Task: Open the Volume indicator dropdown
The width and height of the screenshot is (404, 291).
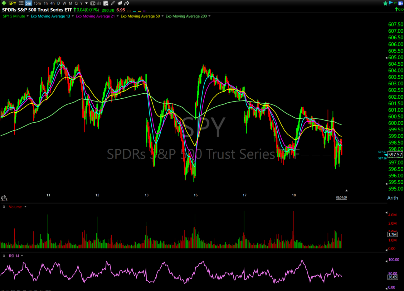Action: [25, 207]
